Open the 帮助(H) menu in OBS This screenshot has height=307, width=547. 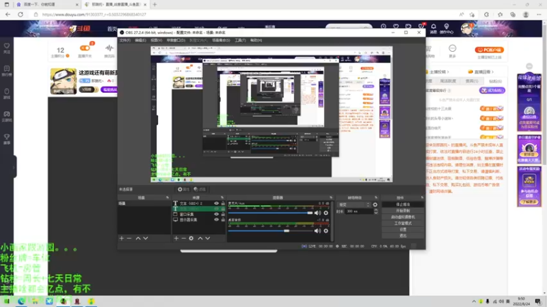point(256,40)
